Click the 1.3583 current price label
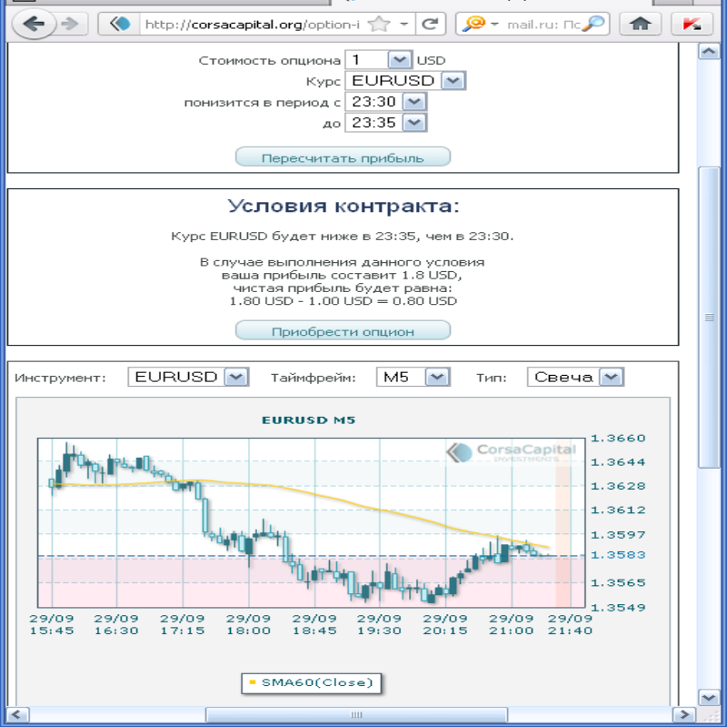This screenshot has width=727, height=727. pyautogui.click(x=618, y=555)
